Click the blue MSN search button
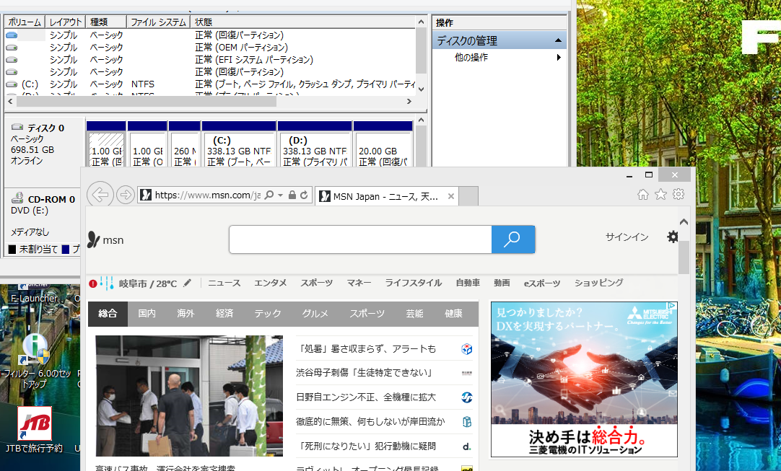This screenshot has width=781, height=471. coord(513,239)
